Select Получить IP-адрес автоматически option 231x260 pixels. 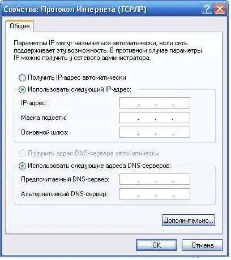[x=22, y=77]
